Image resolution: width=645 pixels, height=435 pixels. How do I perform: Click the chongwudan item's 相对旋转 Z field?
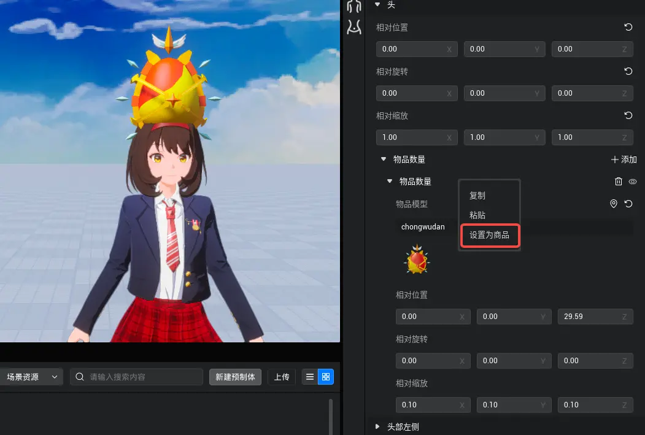tap(595, 361)
